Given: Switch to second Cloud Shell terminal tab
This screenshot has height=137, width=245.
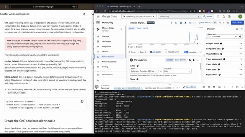Looking at the screenshot, I should 158,88.
